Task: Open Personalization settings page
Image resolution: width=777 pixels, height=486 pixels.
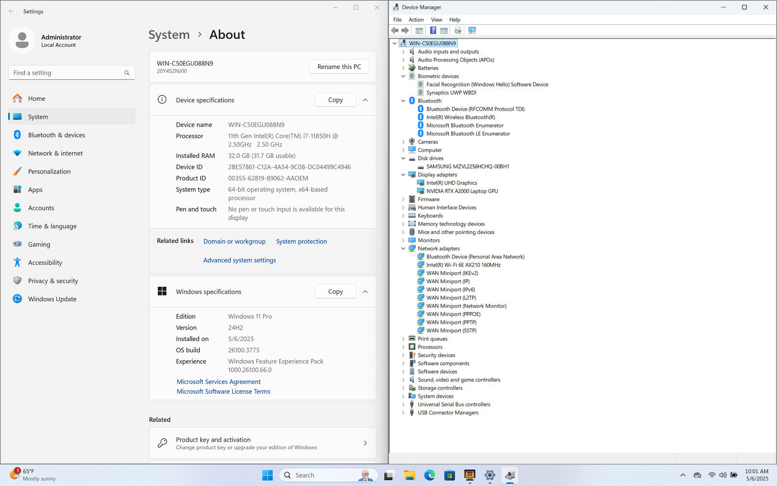Action: (x=72, y=172)
